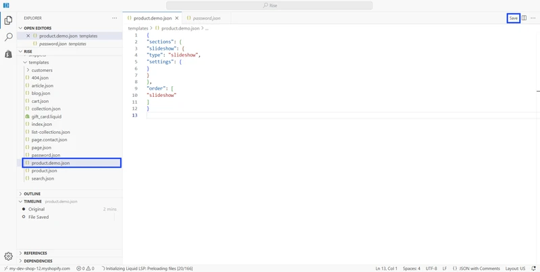This screenshot has width=540, height=272.
Task: Select the product.demo.json editor tab
Action: [x=153, y=18]
